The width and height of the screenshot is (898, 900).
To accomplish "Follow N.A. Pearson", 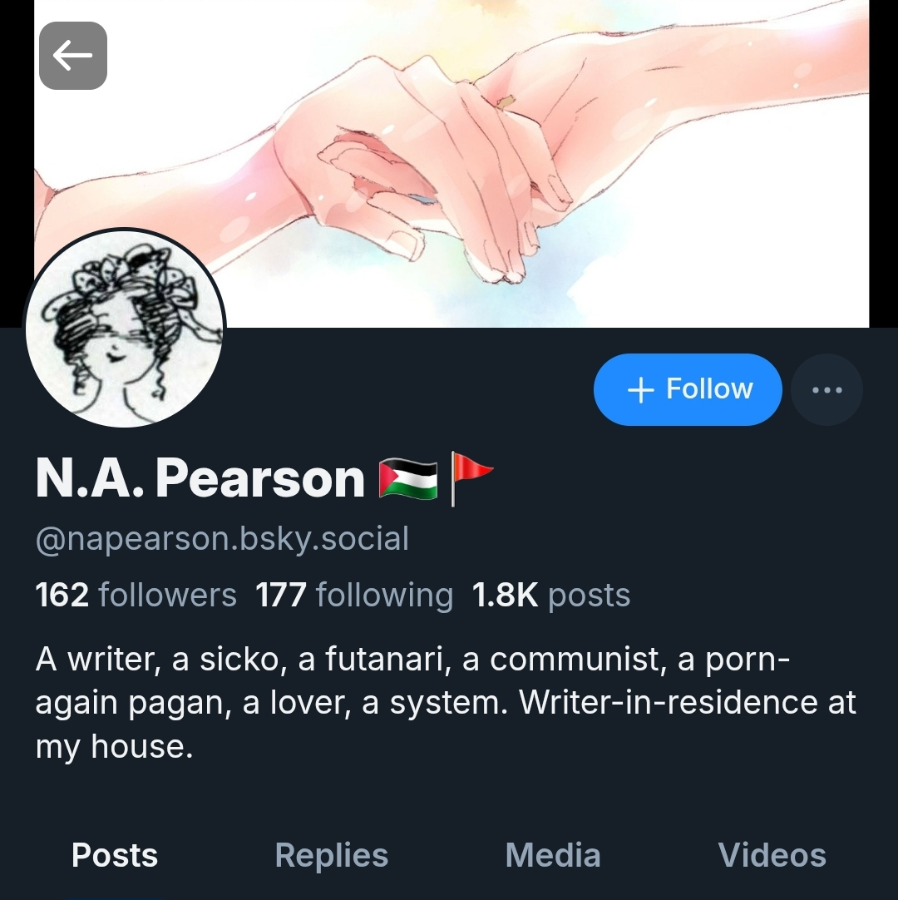I will (x=688, y=390).
